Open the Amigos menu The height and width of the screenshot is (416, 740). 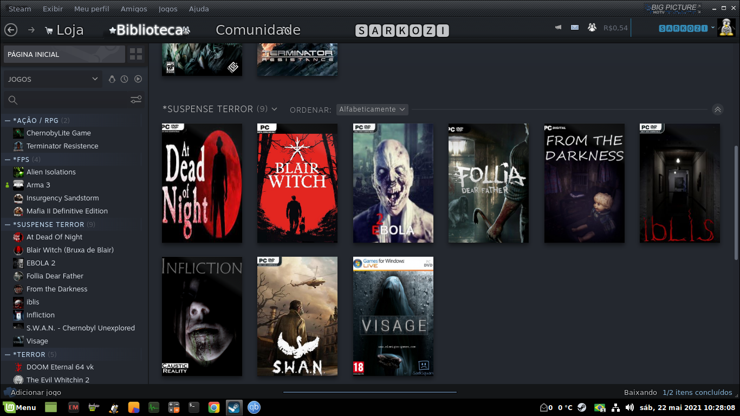(134, 9)
